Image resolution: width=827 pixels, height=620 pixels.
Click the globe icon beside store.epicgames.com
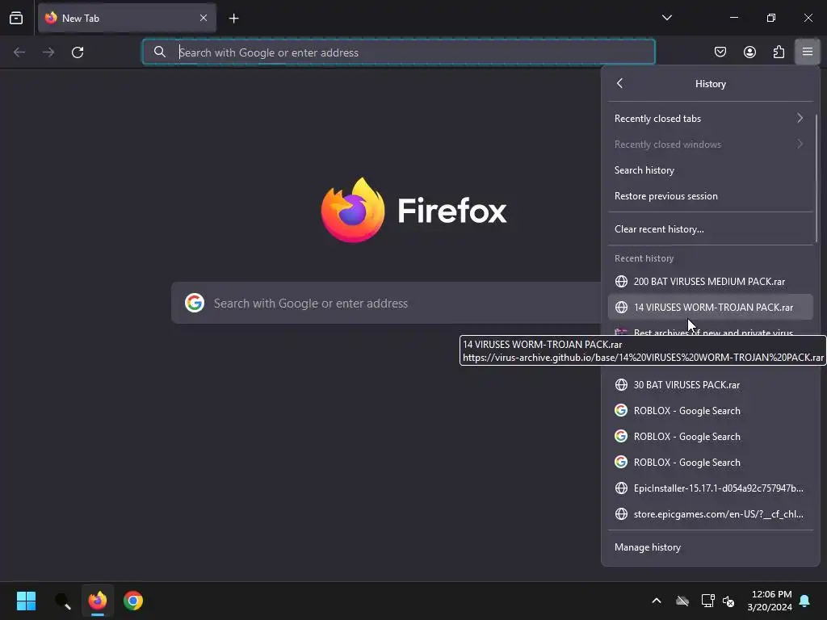621,513
